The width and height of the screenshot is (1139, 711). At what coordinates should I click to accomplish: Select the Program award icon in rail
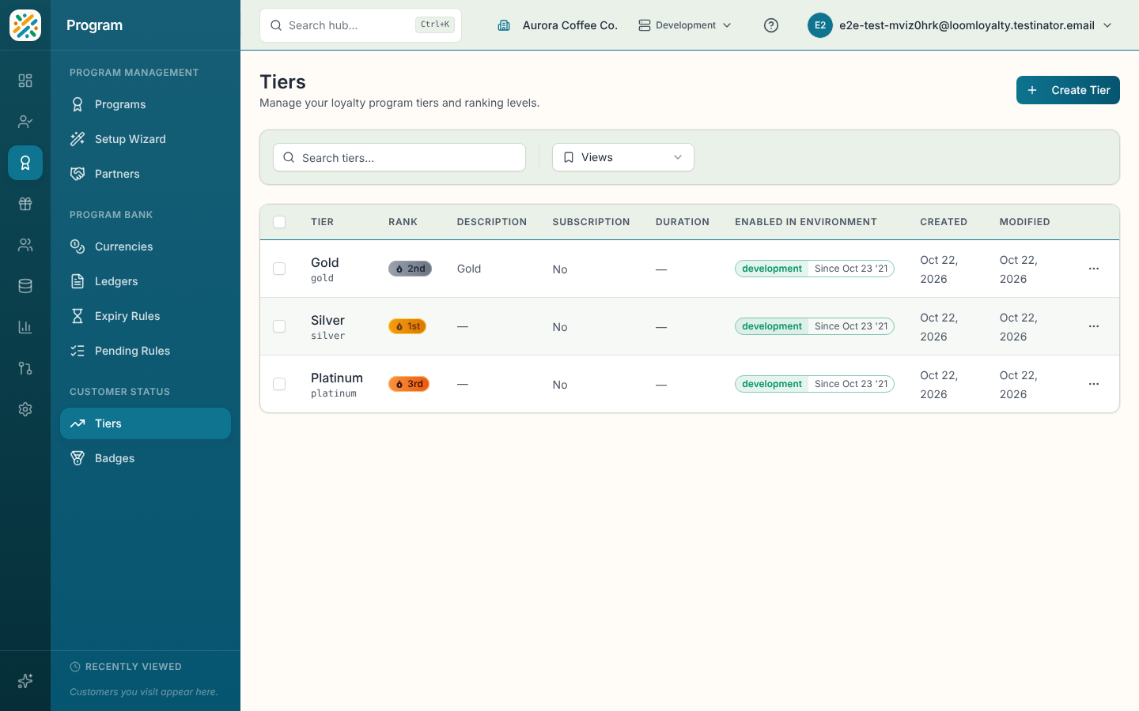pyautogui.click(x=25, y=163)
